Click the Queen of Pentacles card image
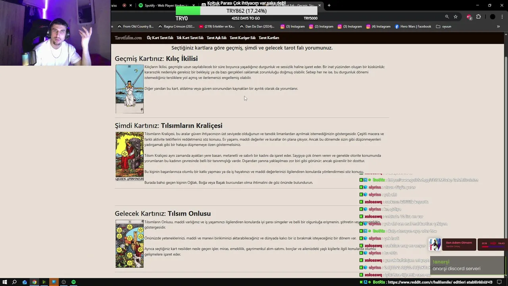The image size is (508, 286). click(x=129, y=157)
